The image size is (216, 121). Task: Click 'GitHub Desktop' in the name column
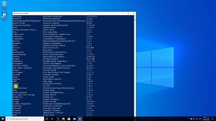click(x=20, y=93)
